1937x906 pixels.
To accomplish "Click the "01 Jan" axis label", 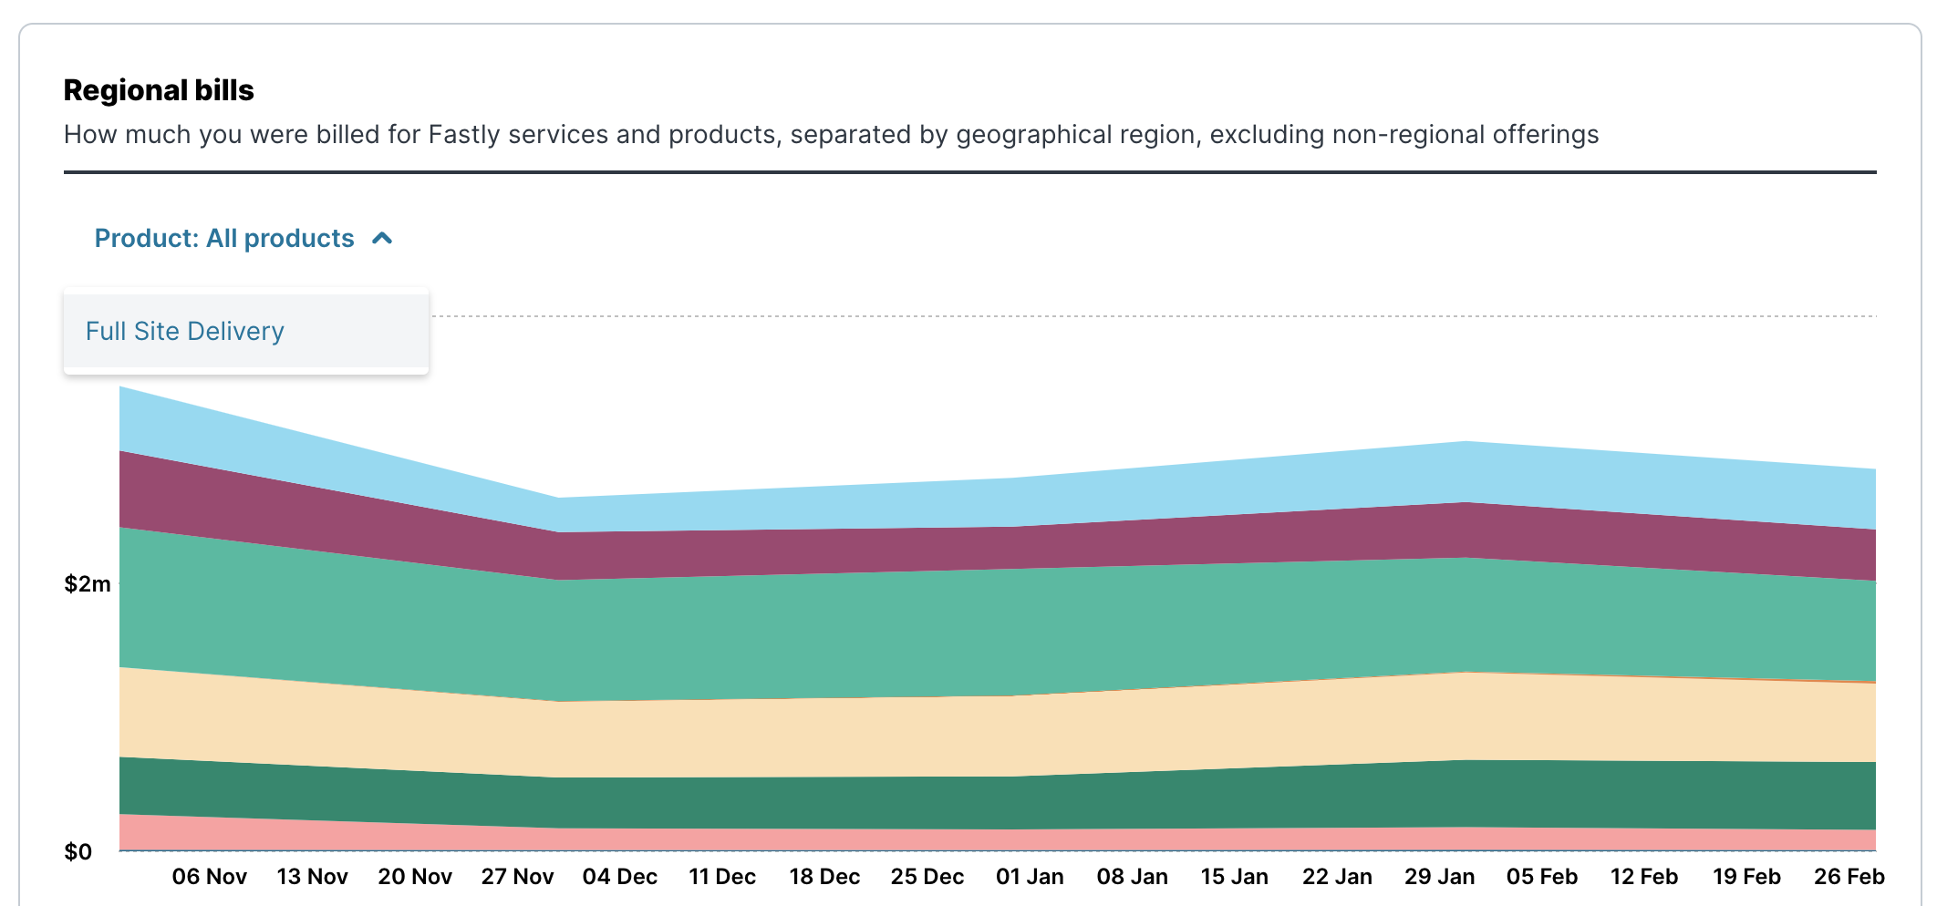I will point(1030,876).
